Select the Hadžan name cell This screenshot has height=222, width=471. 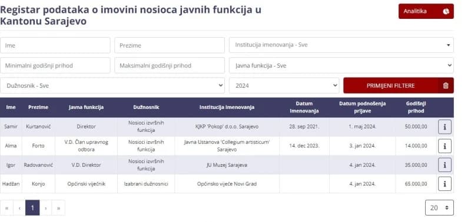pyautogui.click(x=11, y=184)
